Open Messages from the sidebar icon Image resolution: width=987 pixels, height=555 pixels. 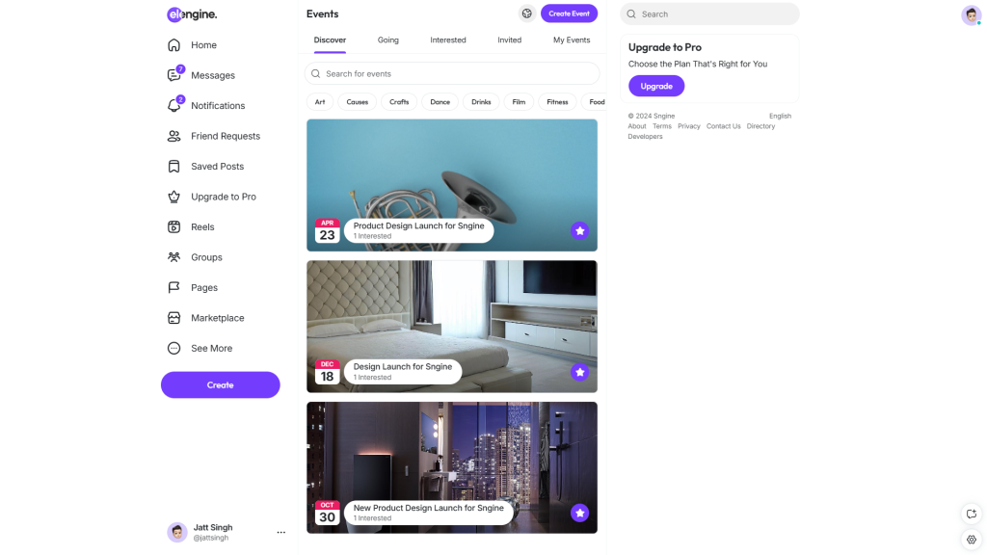point(174,75)
